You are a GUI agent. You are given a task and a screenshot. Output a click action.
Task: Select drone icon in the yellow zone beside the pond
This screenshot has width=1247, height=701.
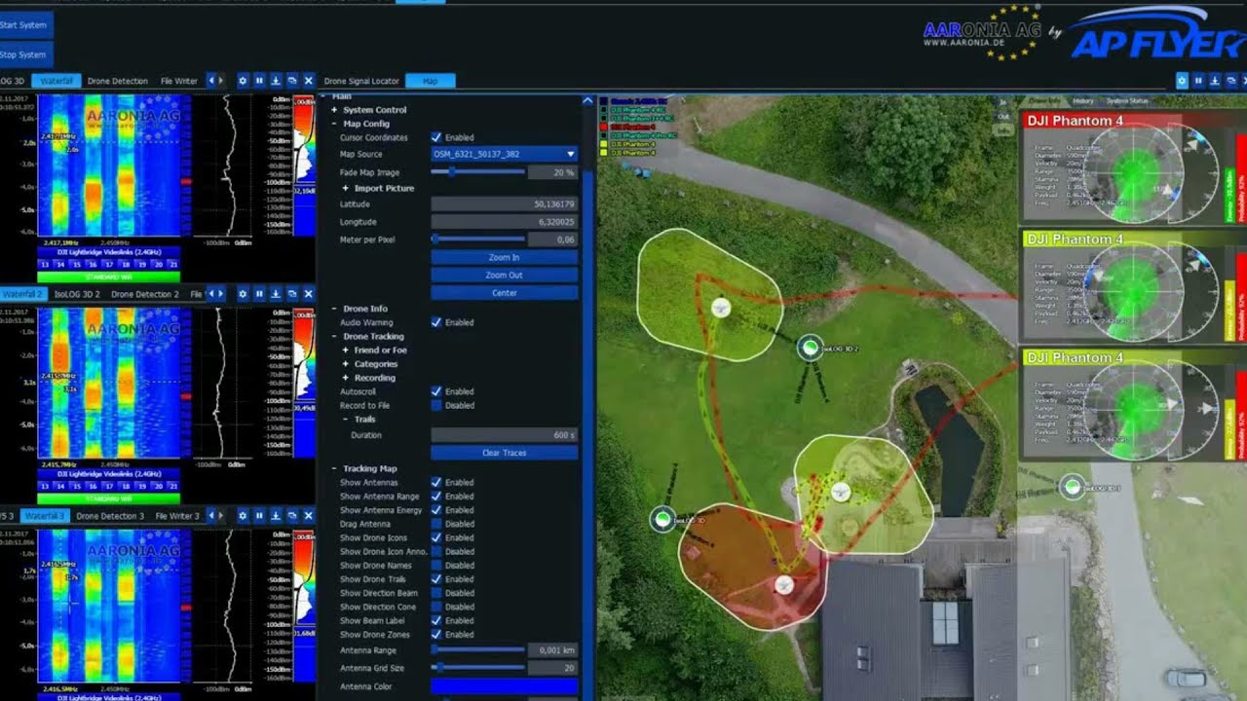841,493
